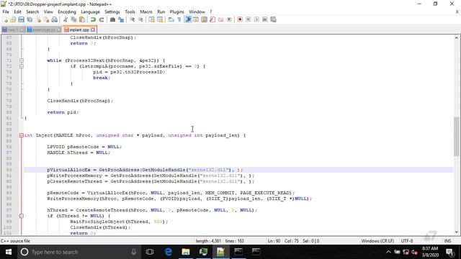Open Folder as Workspace toolbar icon
This screenshot has width=461, height=259.
click(220, 19)
